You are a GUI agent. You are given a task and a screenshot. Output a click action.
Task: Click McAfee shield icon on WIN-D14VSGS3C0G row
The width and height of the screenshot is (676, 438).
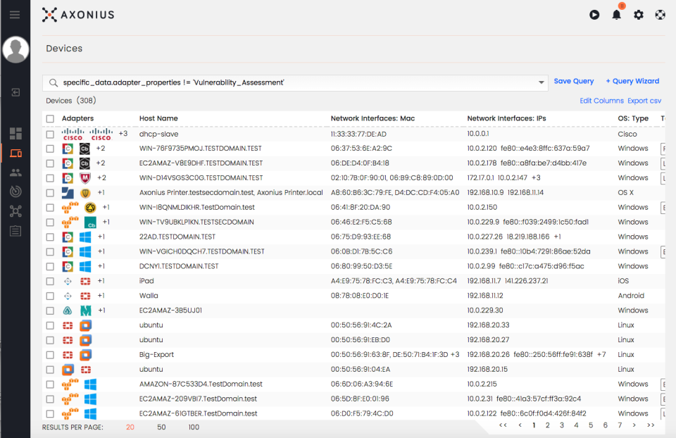coord(85,178)
